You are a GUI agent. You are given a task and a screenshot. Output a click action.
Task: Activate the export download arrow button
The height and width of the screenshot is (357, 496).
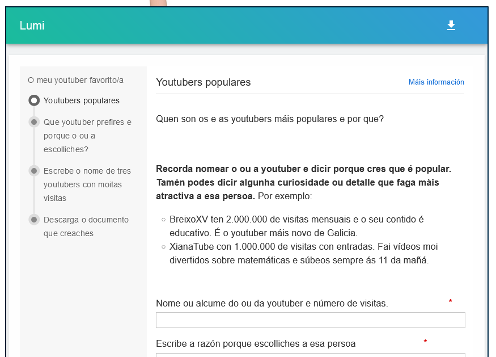[x=451, y=25]
